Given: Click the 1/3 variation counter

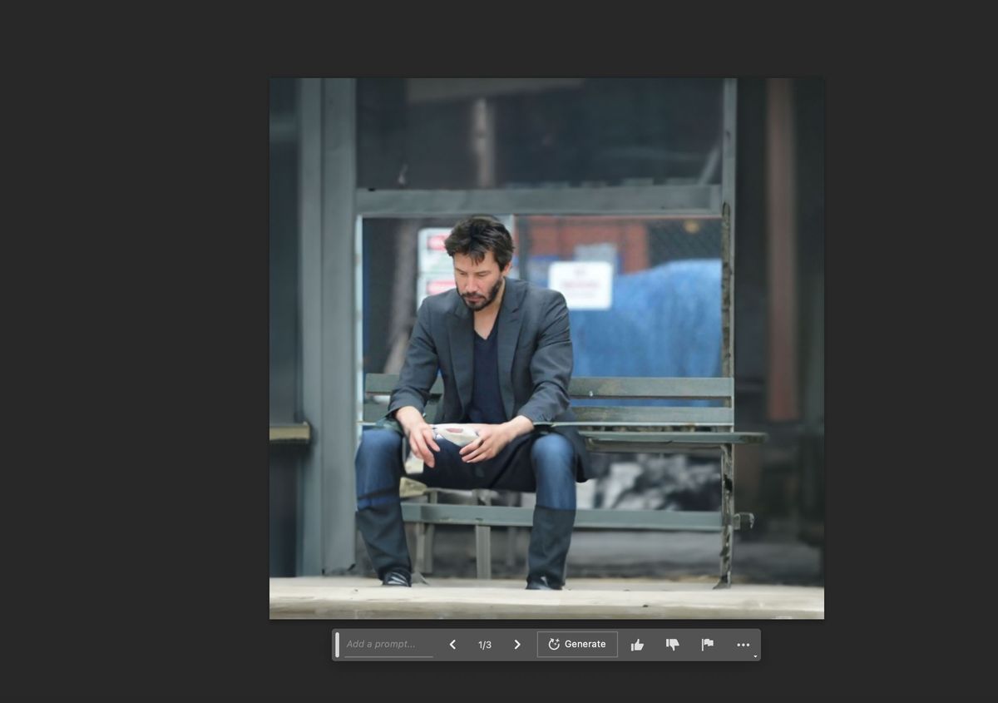Looking at the screenshot, I should 483,644.
